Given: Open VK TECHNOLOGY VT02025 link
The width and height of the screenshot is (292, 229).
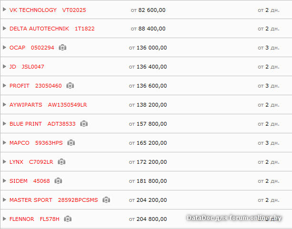Looking at the screenshot, I should click(x=48, y=10).
